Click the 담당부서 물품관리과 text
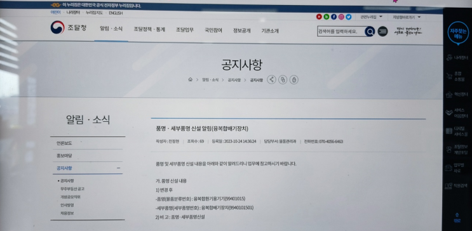472x231 pixels. (280, 142)
